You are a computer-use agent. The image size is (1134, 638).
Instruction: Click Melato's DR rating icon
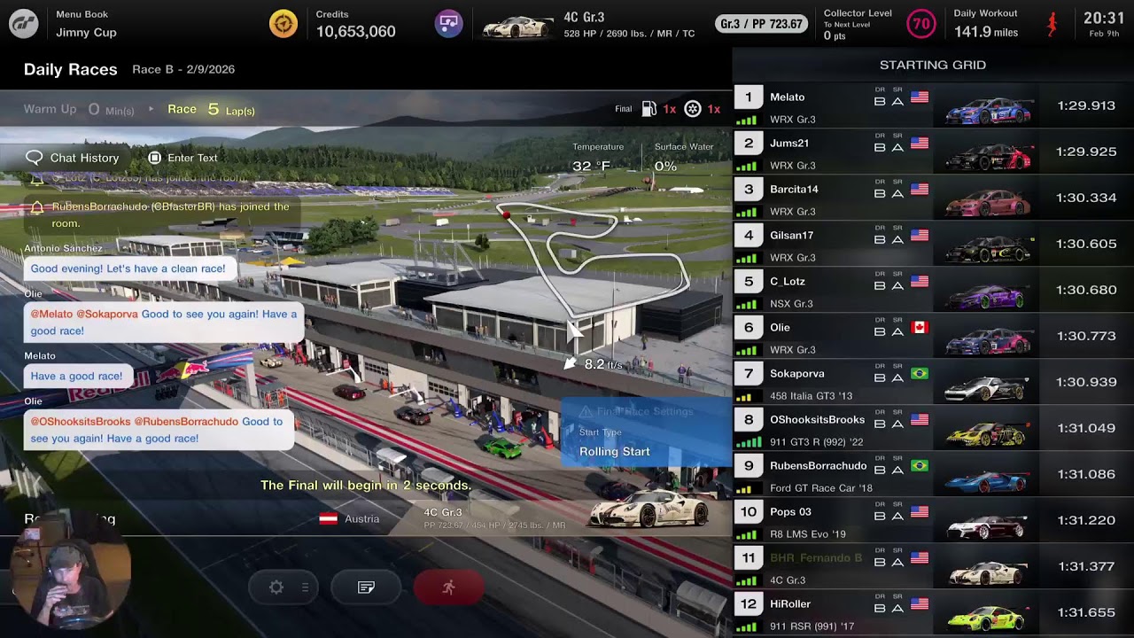point(880,100)
